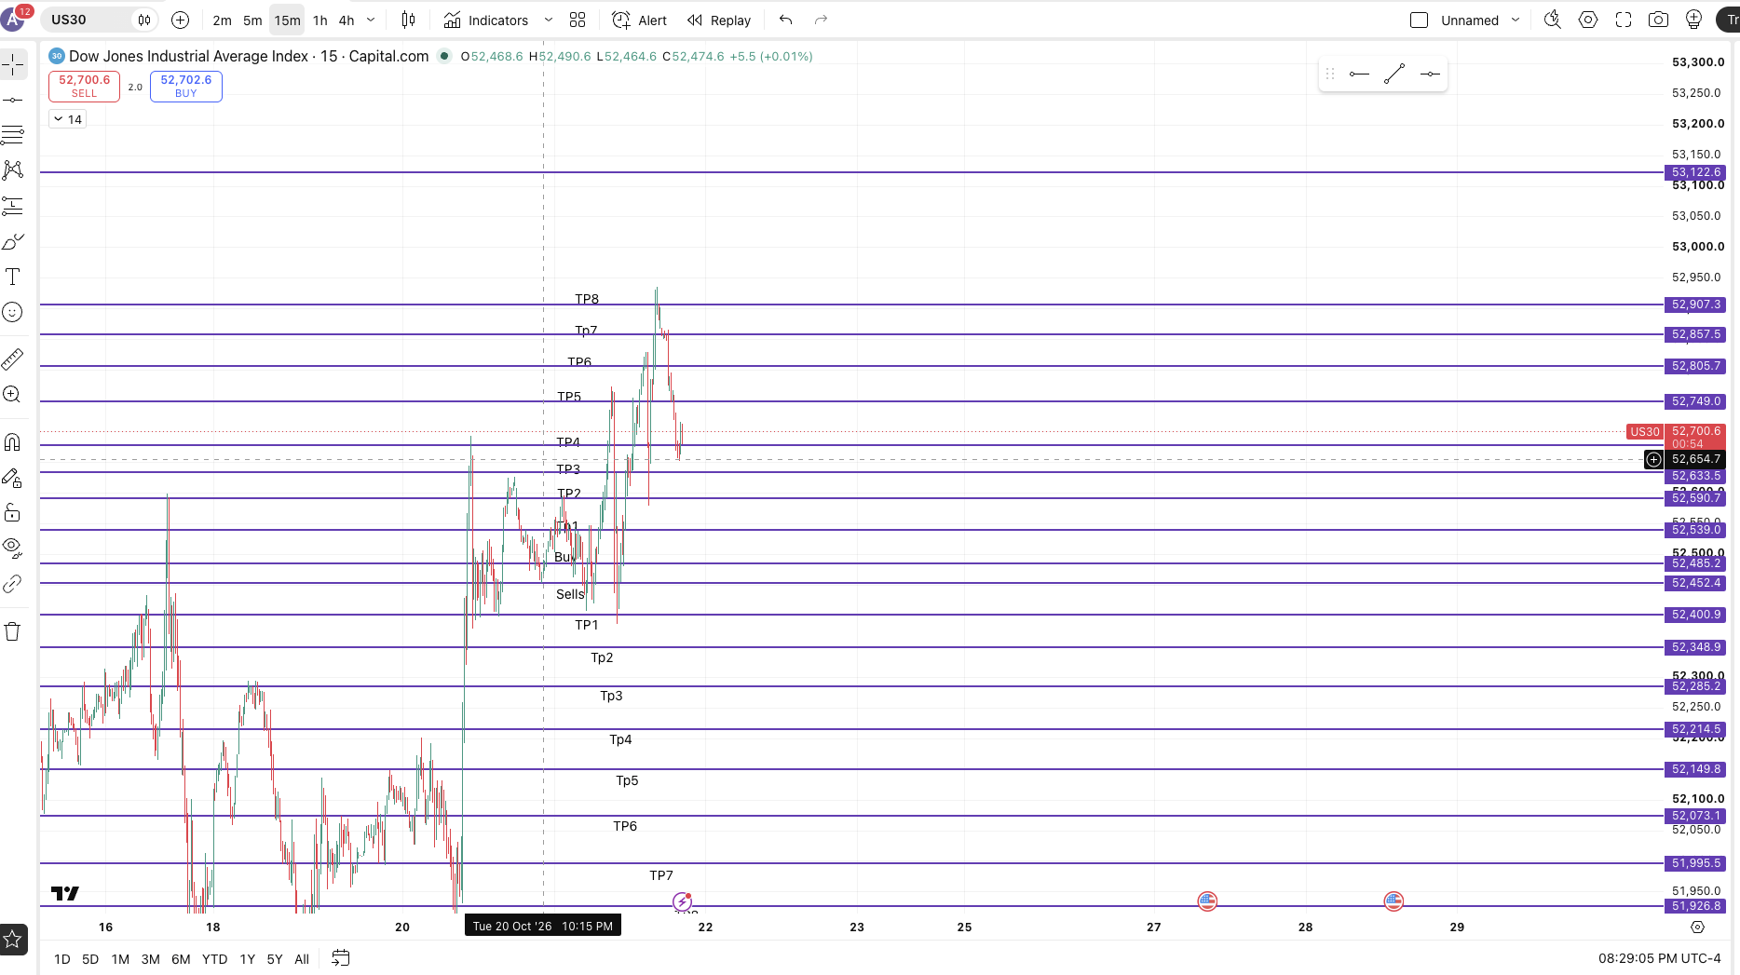The height and width of the screenshot is (975, 1740).
Task: Switch to the 1h timeframe
Action: pos(320,20)
